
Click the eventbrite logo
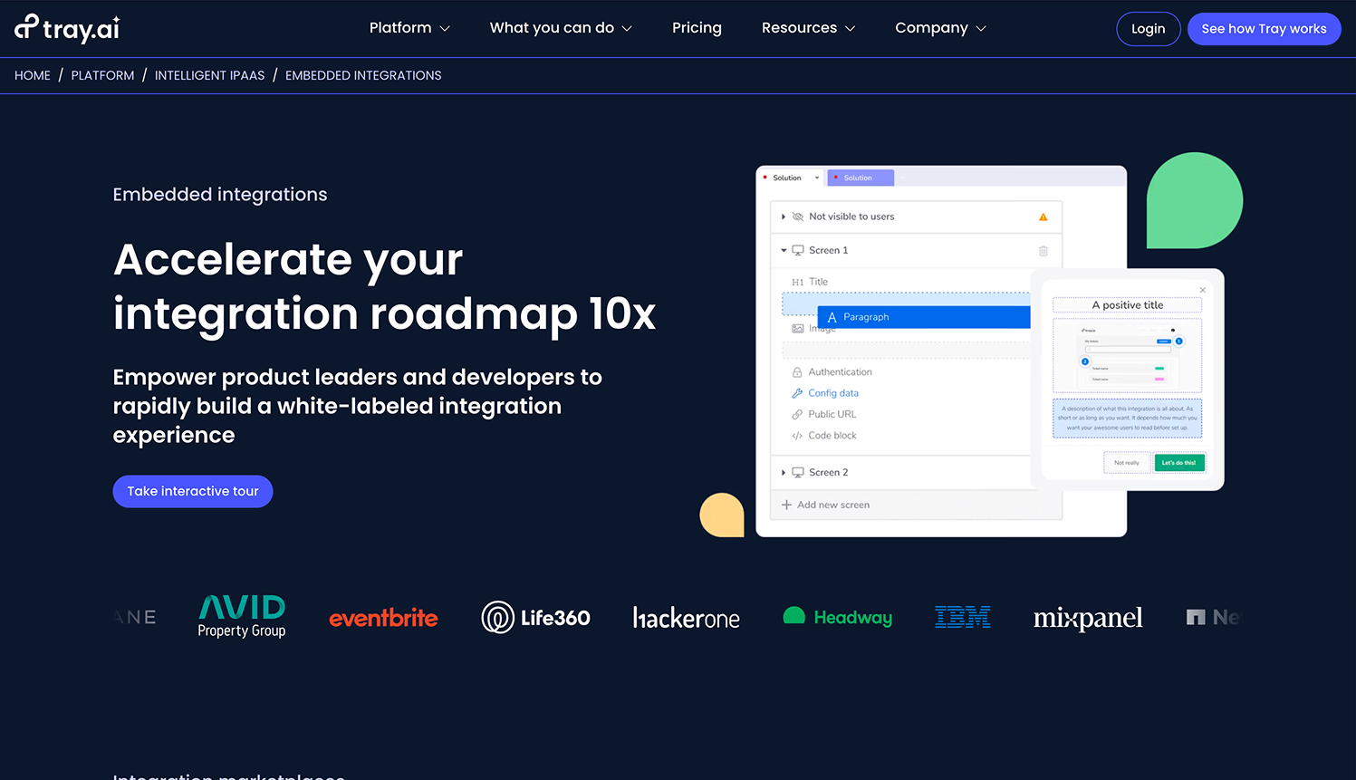[383, 618]
